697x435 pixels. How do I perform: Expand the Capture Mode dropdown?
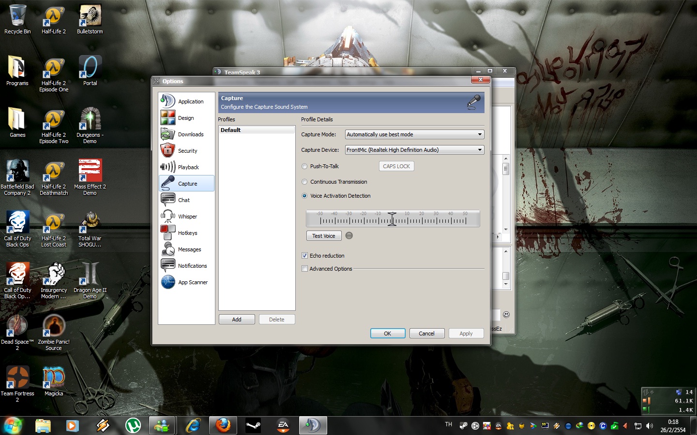[x=415, y=134]
